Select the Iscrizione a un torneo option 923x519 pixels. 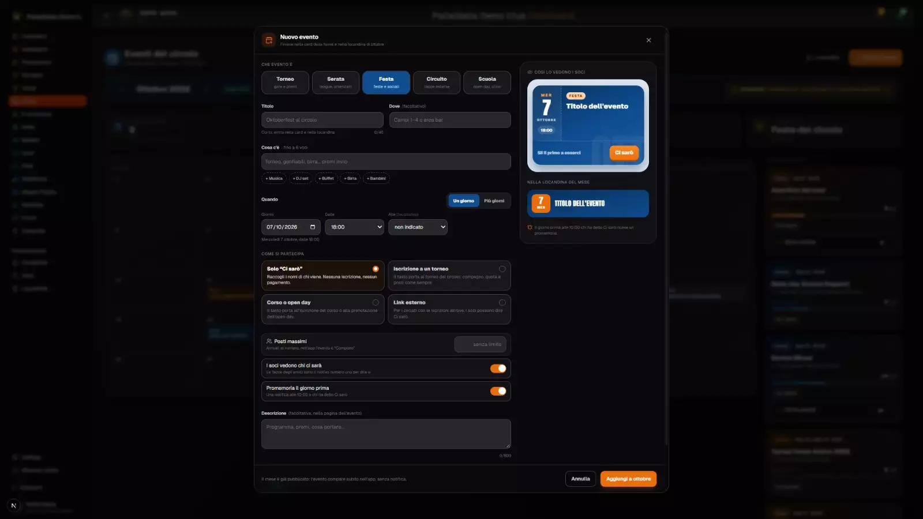449,276
